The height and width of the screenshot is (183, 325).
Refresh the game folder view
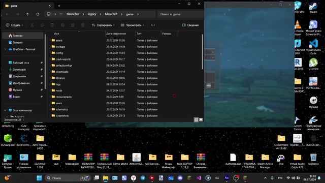point(38,14)
